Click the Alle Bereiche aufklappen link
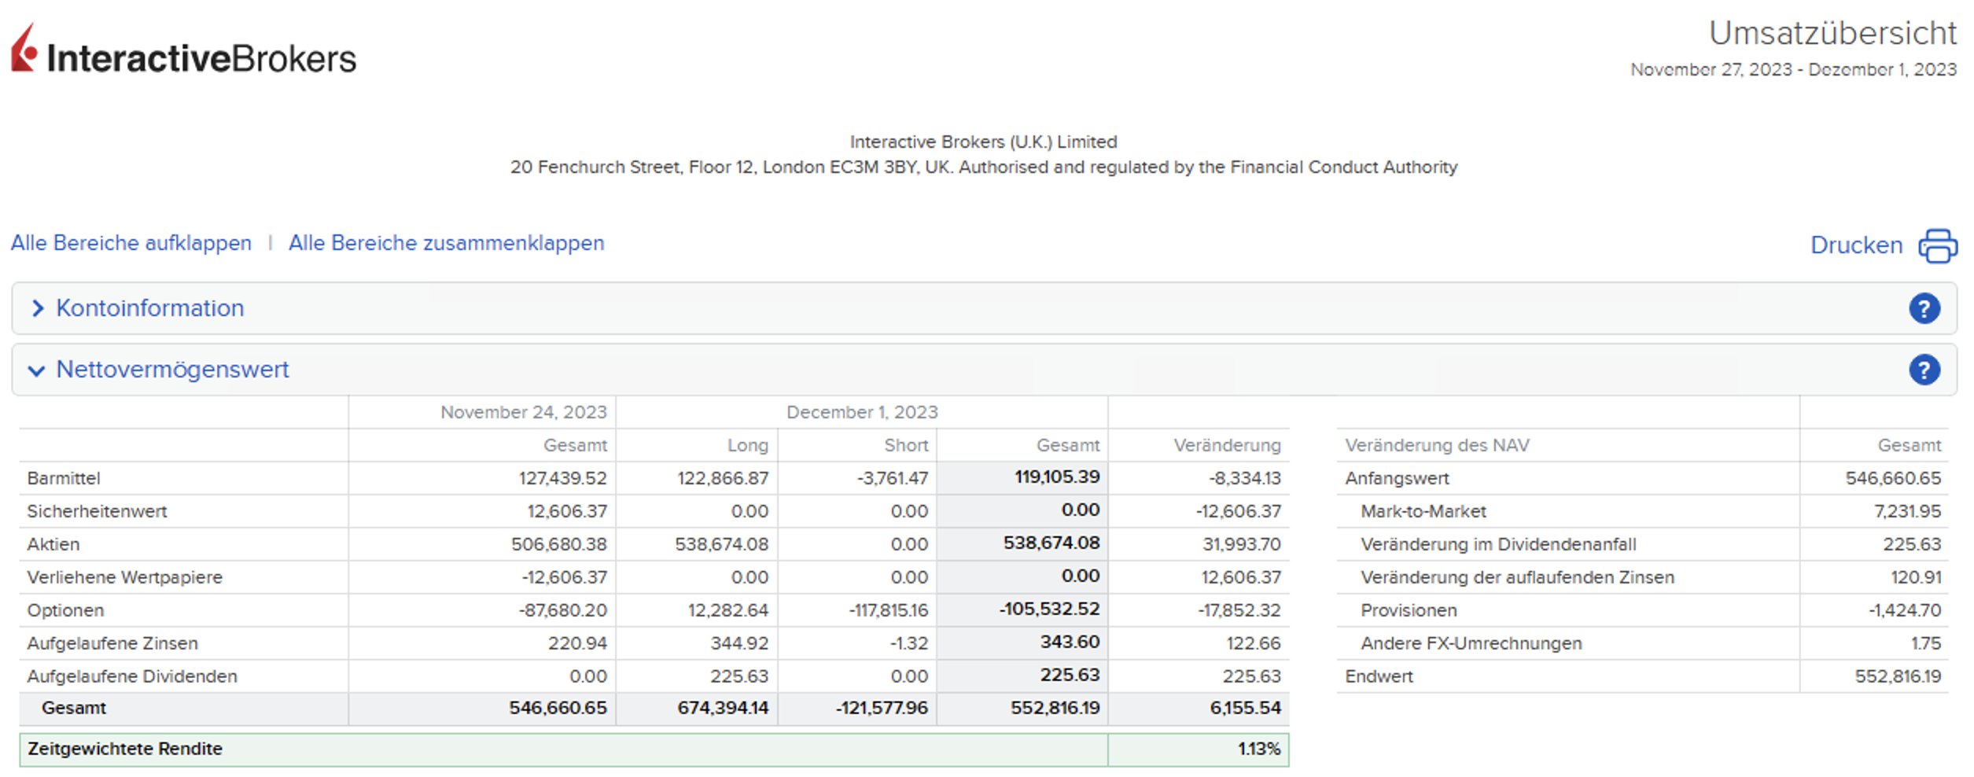 tap(131, 243)
